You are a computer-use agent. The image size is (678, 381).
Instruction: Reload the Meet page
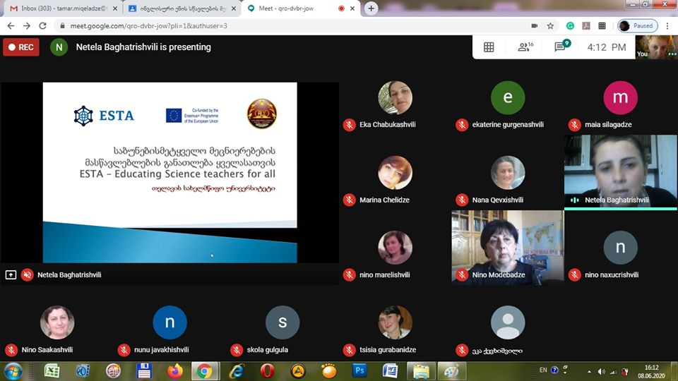click(43, 25)
